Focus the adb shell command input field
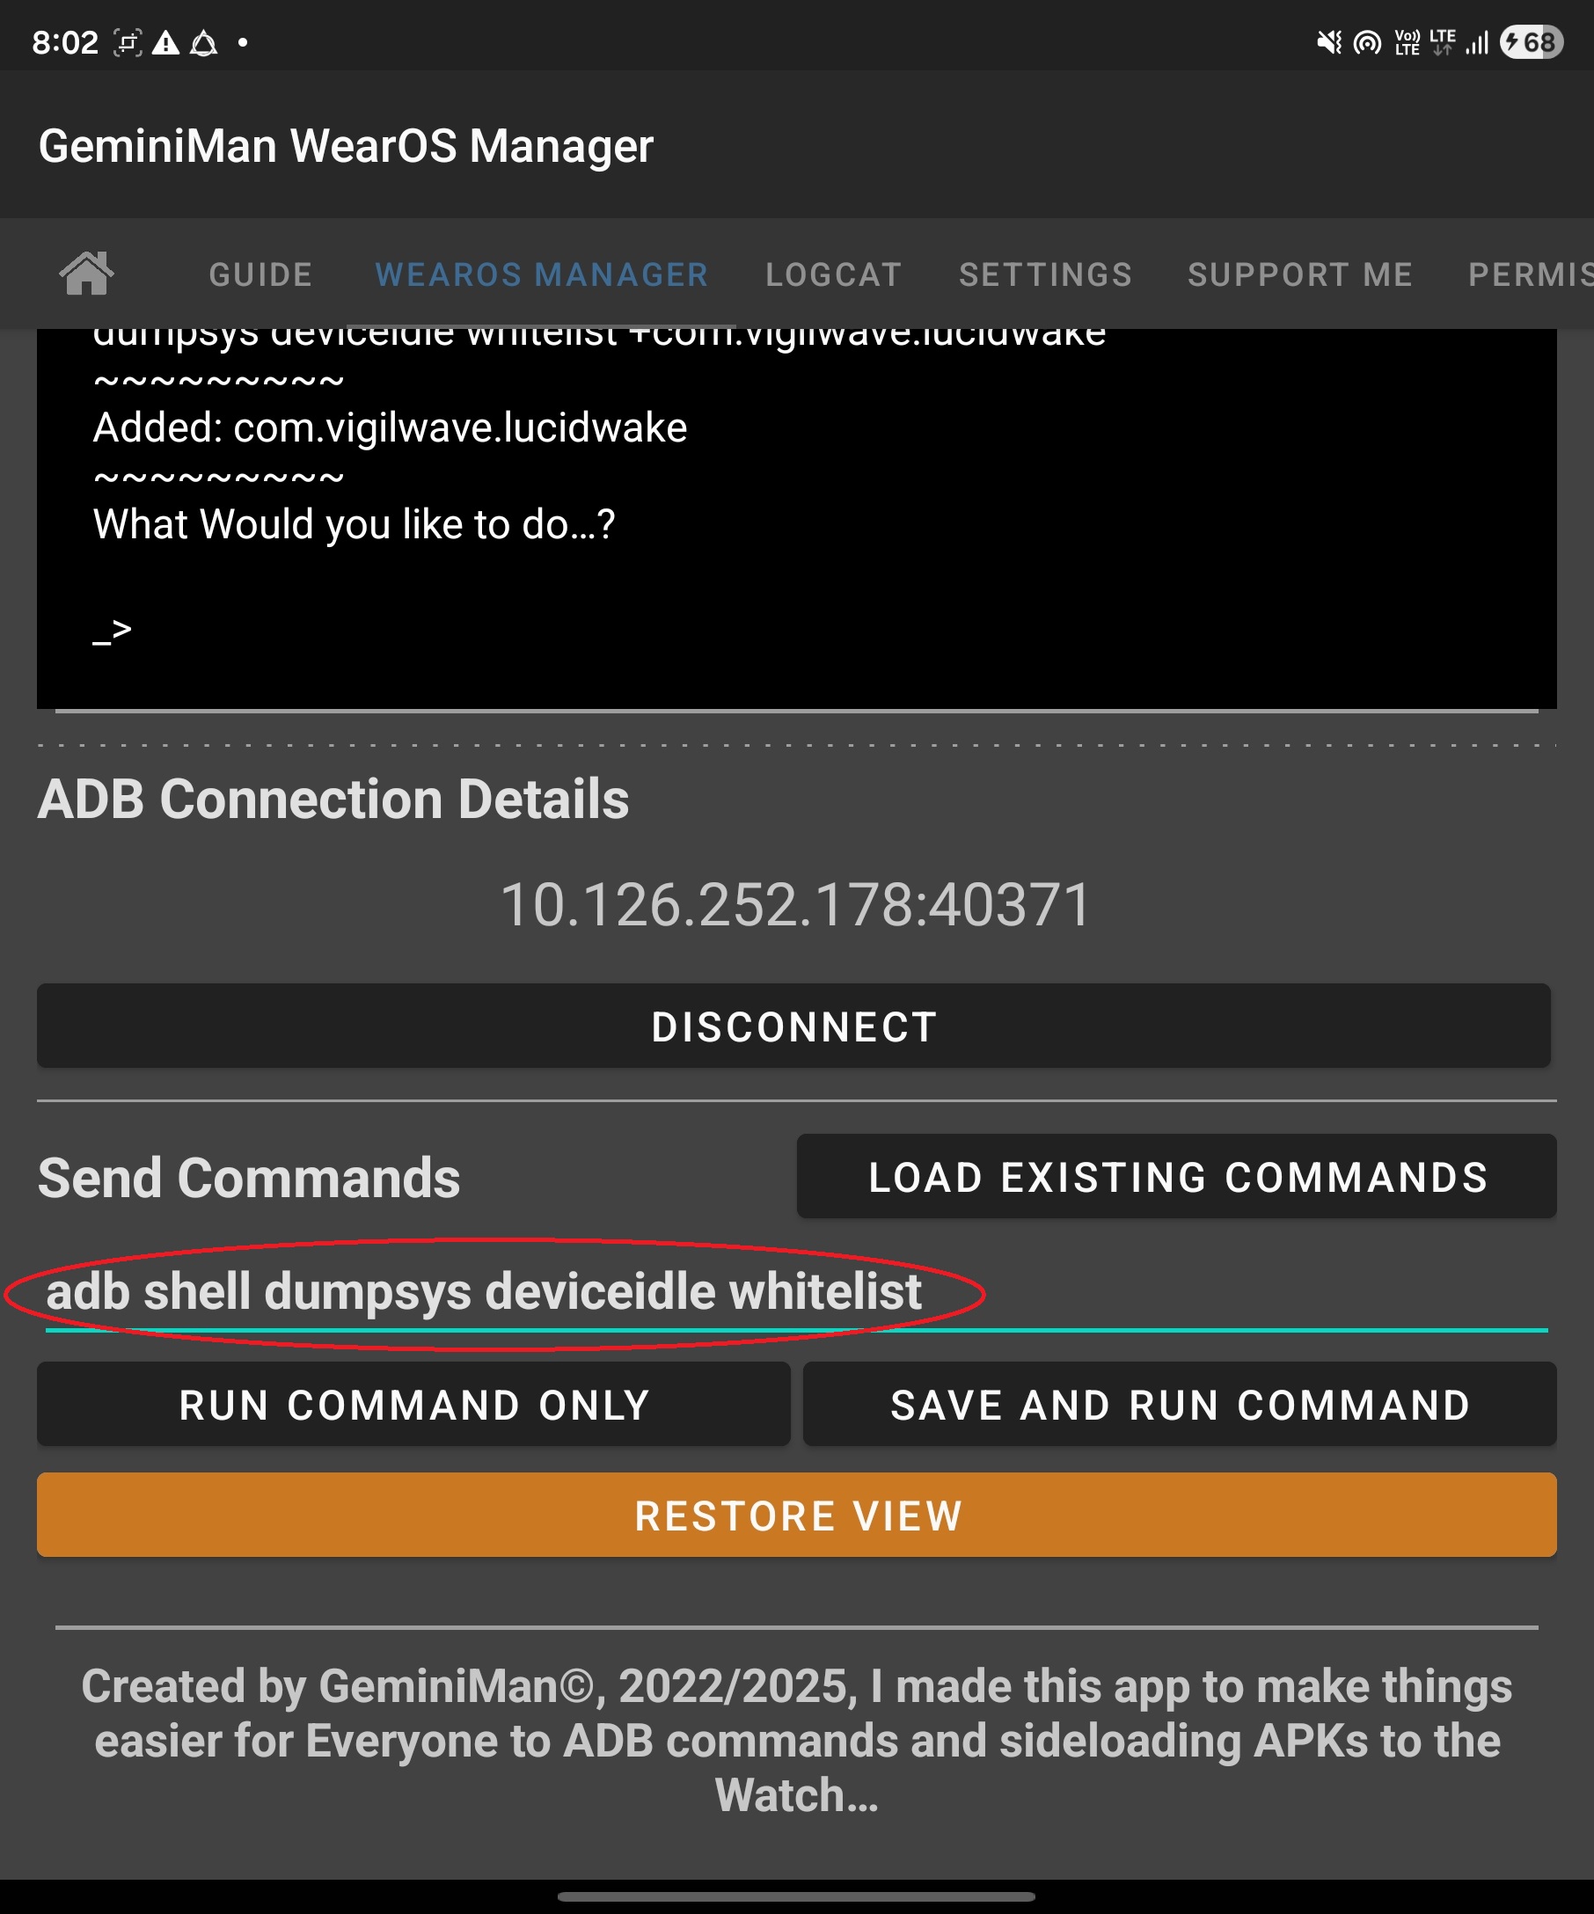1594x1914 pixels. (x=796, y=1292)
